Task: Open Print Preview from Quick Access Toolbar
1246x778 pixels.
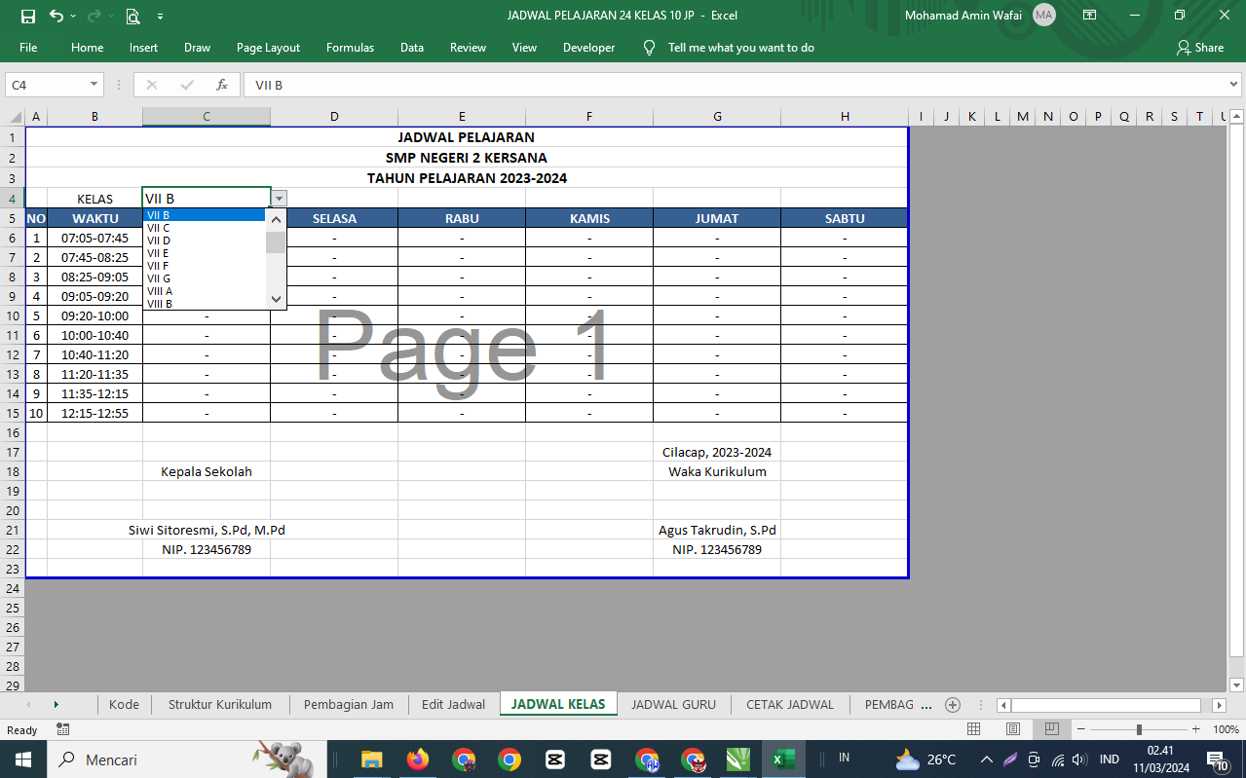Action: 132,16
